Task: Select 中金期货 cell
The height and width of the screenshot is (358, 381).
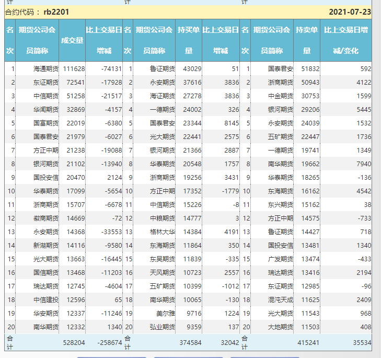Action: [x=281, y=96]
